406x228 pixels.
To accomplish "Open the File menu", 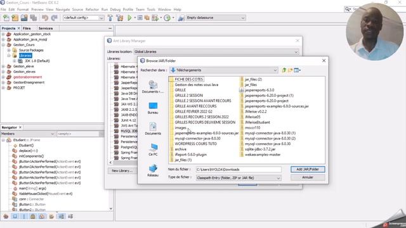I will tap(3, 9).
